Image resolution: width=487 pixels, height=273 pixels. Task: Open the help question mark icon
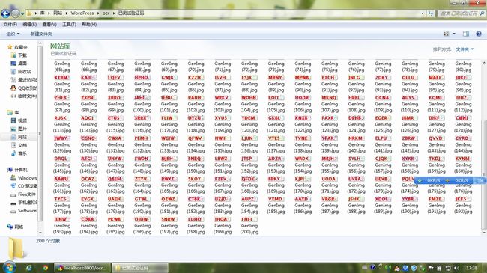pyautogui.click(x=479, y=34)
